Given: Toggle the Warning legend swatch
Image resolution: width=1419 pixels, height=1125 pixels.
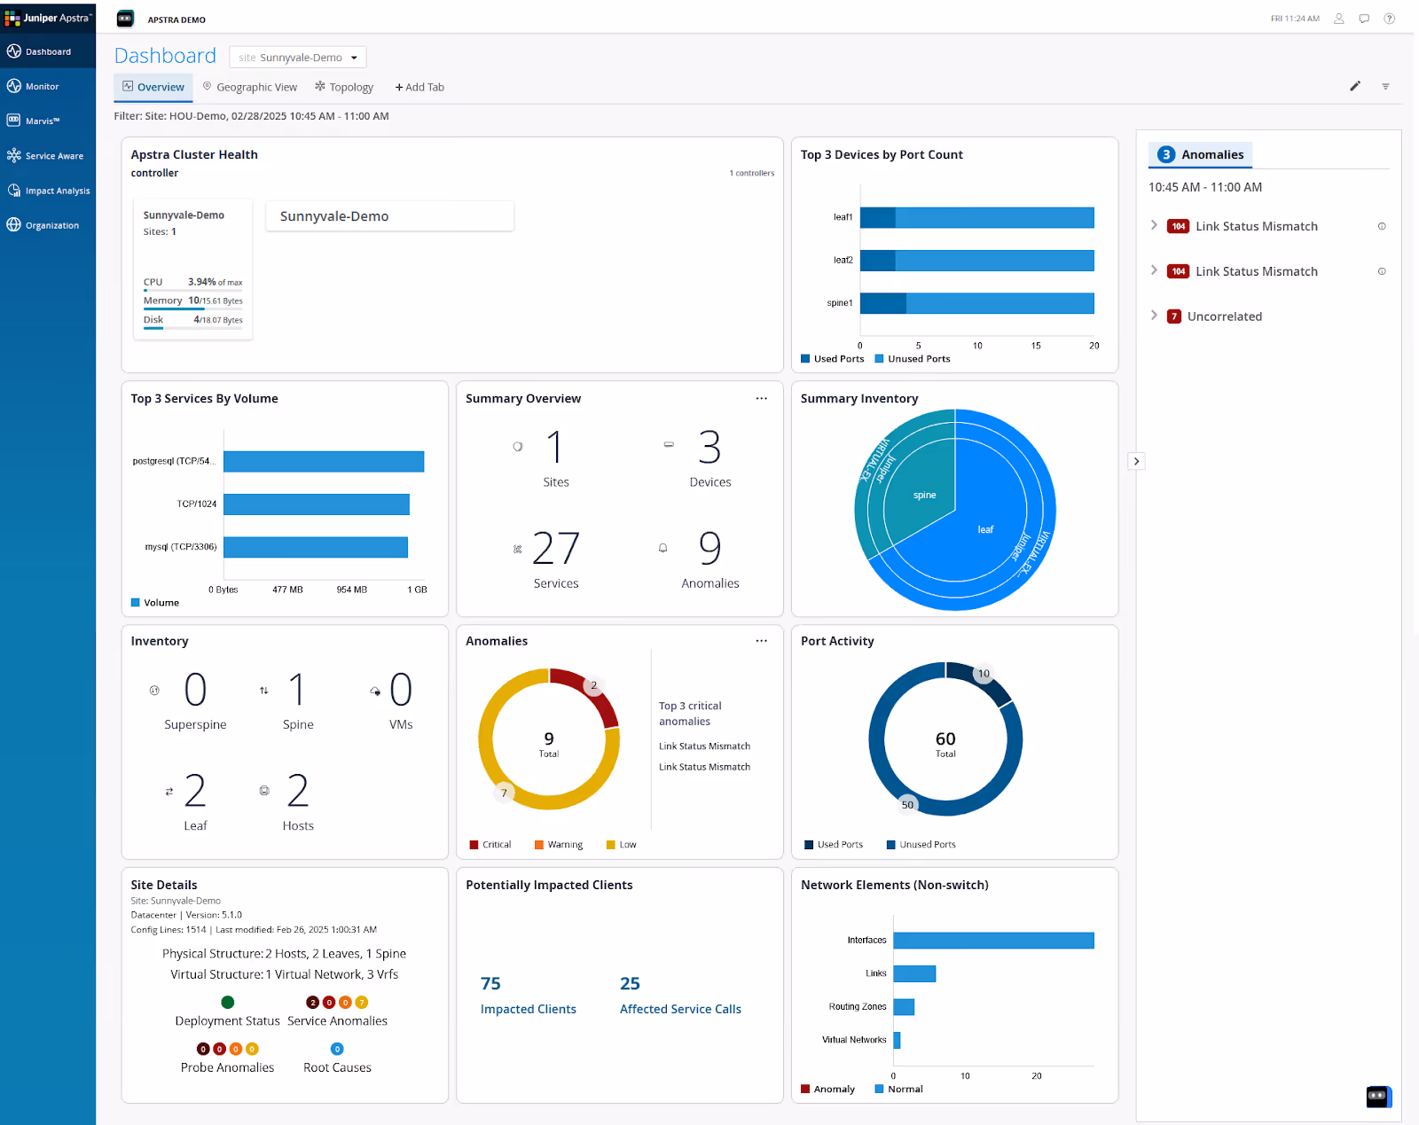Looking at the screenshot, I should (x=539, y=845).
